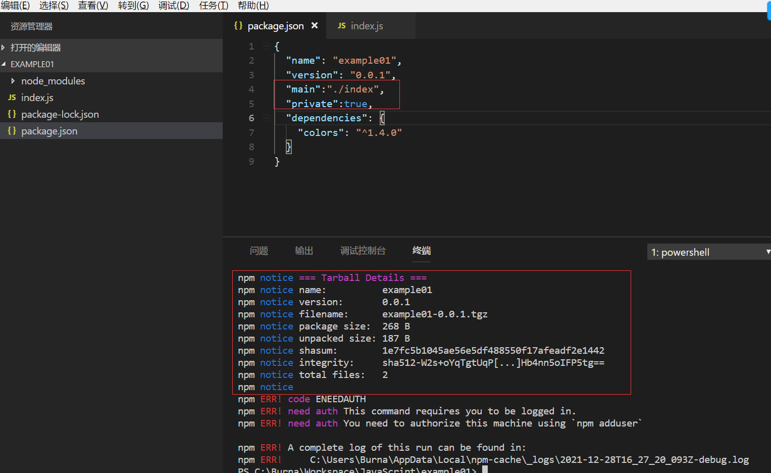Switch to the 调试控制台 panel tab

tap(363, 251)
